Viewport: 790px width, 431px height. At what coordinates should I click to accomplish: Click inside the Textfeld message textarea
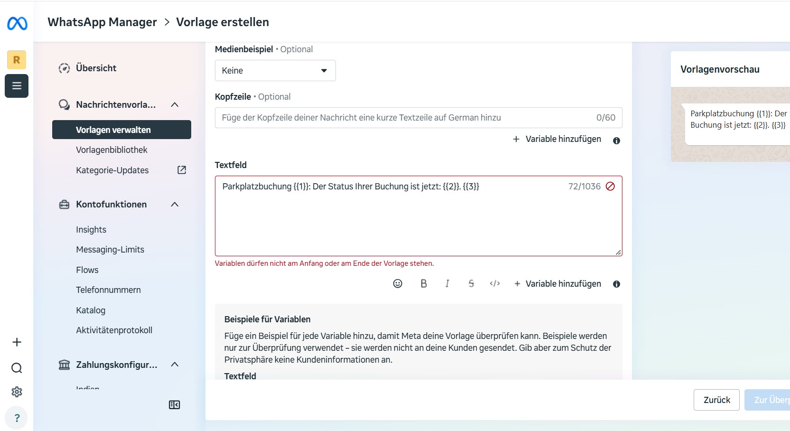coord(418,216)
